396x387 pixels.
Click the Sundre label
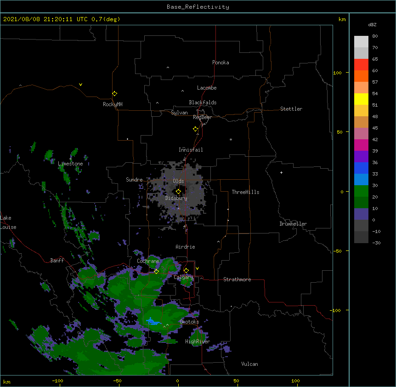tap(134, 180)
